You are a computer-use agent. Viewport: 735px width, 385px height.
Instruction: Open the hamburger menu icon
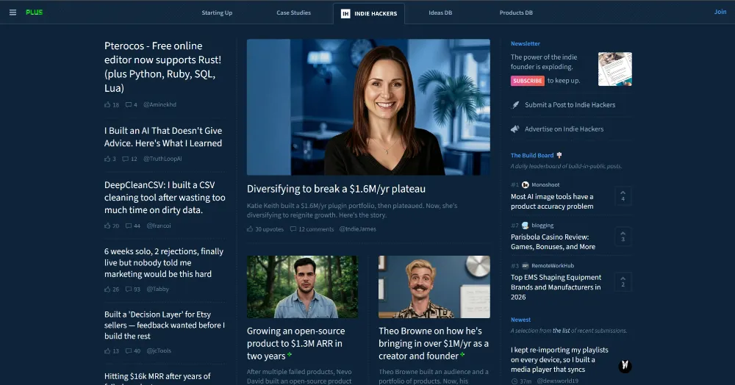pos(12,12)
